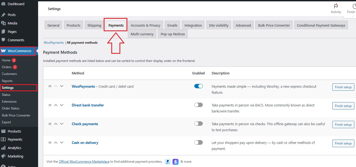Click the Posts pin icon
The height and width of the screenshot is (167, 356).
[x=3, y=15]
